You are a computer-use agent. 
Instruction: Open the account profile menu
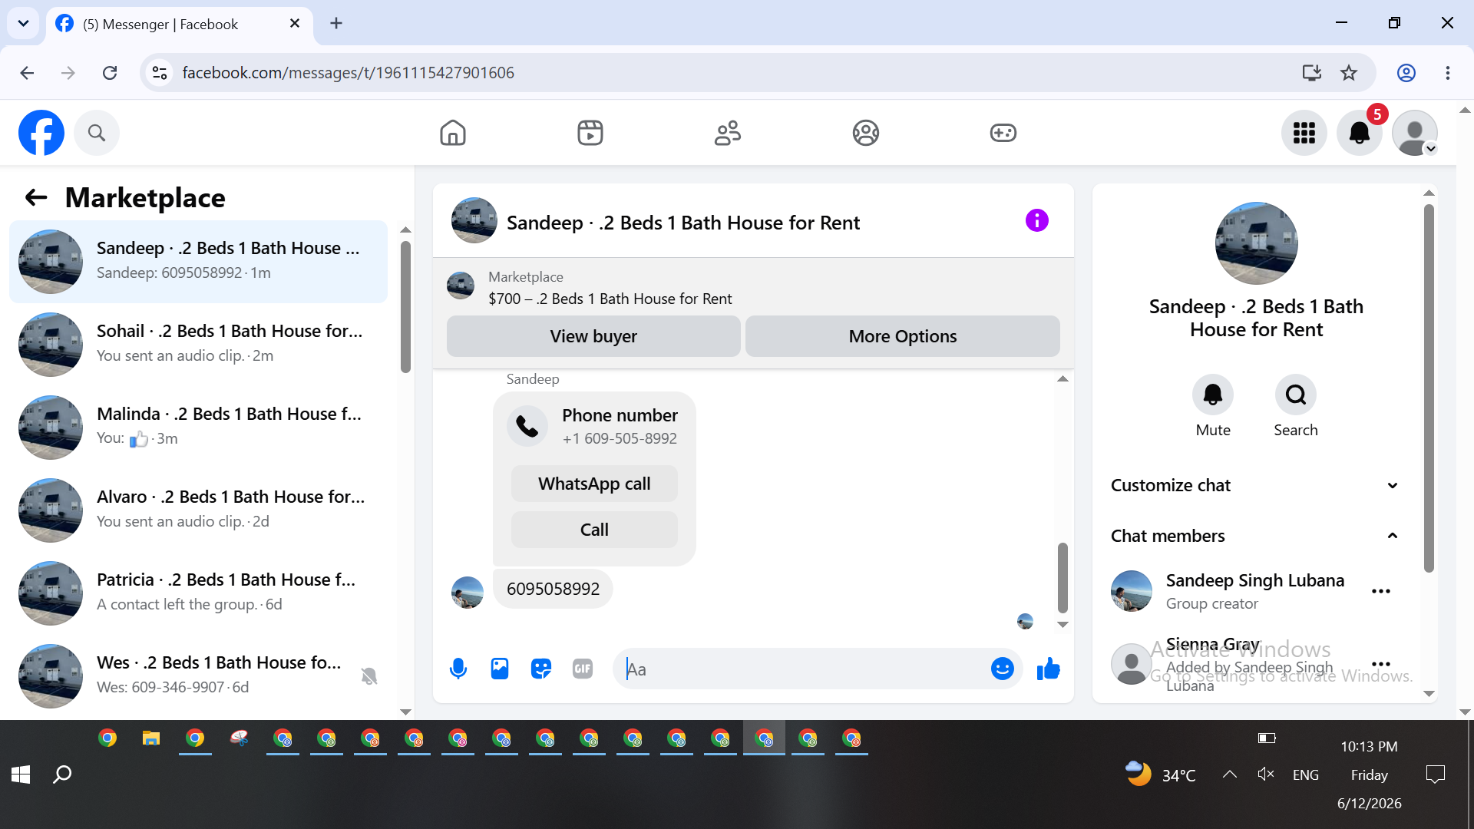(1415, 133)
